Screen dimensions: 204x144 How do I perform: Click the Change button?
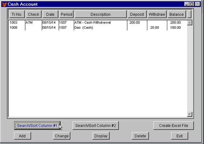tap(62, 136)
